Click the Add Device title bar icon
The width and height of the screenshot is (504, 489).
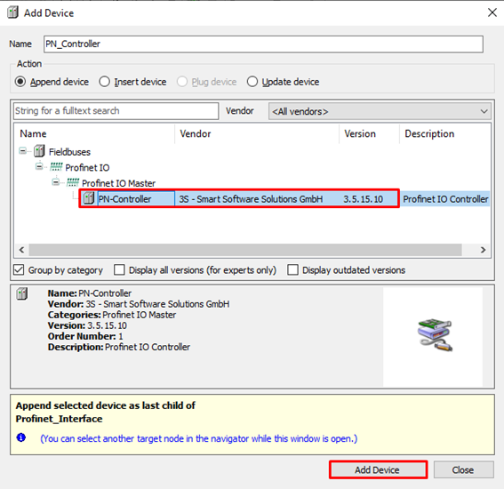(12, 12)
